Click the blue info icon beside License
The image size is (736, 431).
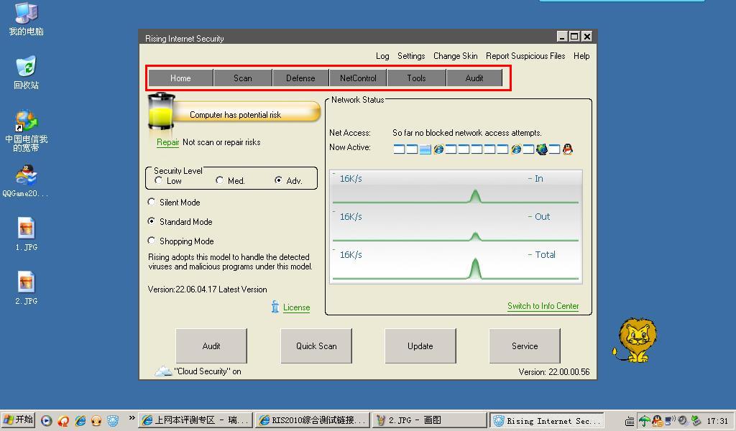tap(275, 307)
